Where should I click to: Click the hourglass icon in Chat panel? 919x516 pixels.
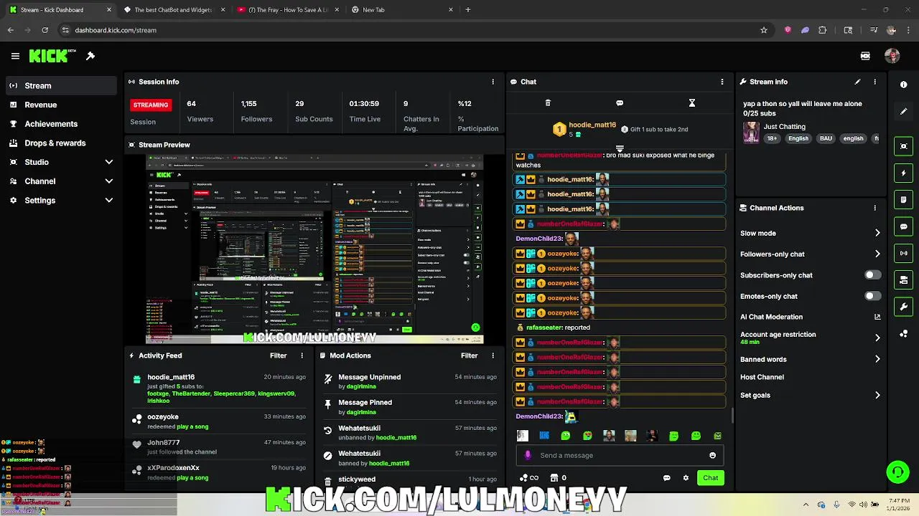pos(692,103)
